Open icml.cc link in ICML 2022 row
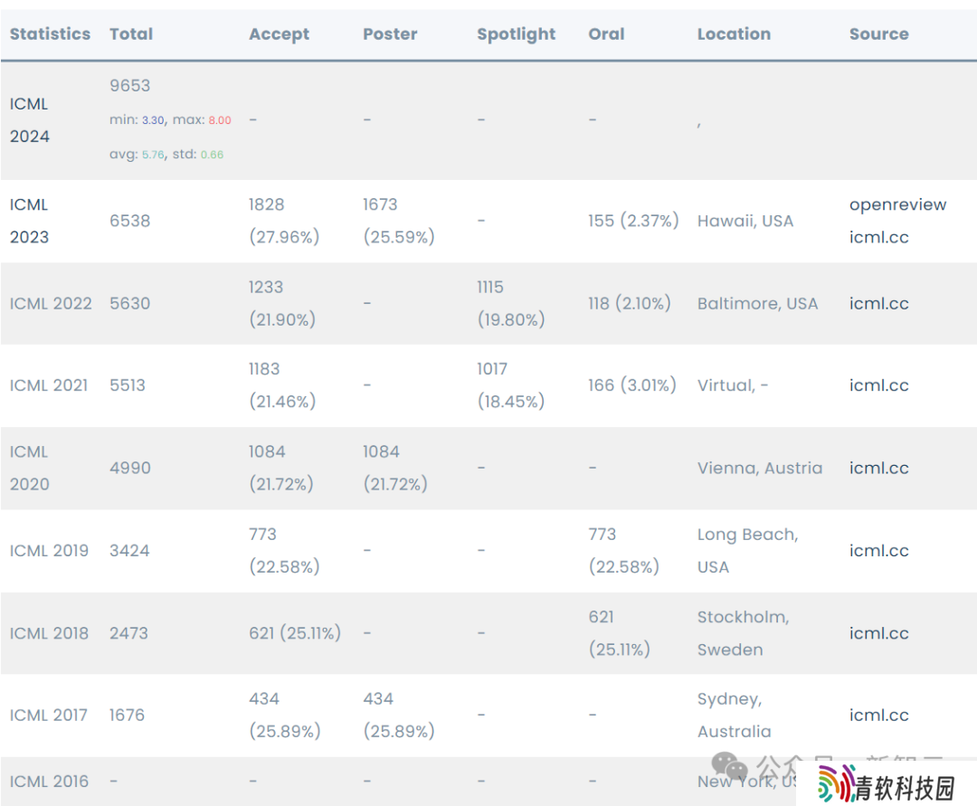 [878, 303]
